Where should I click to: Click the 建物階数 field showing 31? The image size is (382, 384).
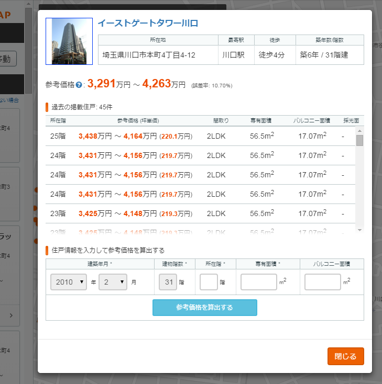(x=168, y=282)
